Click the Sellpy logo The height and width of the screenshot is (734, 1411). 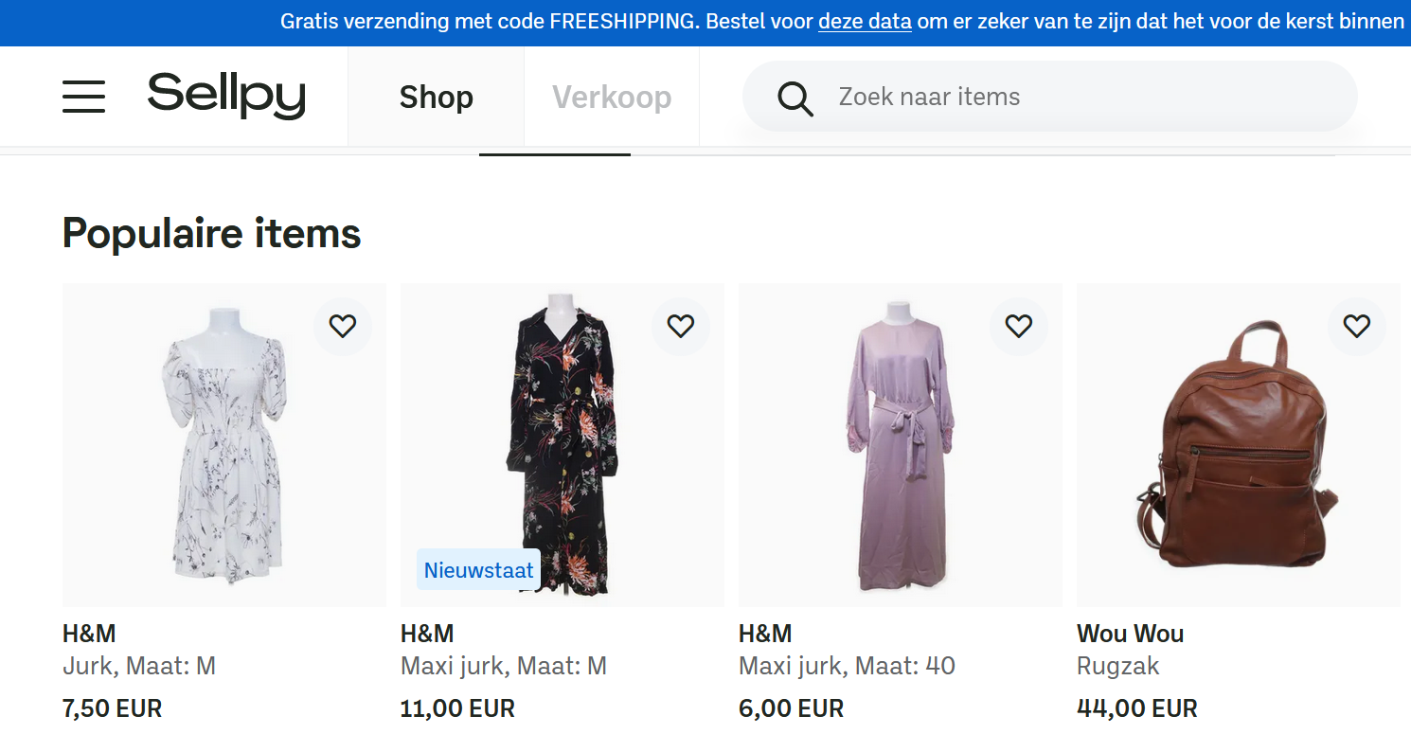[x=226, y=96]
